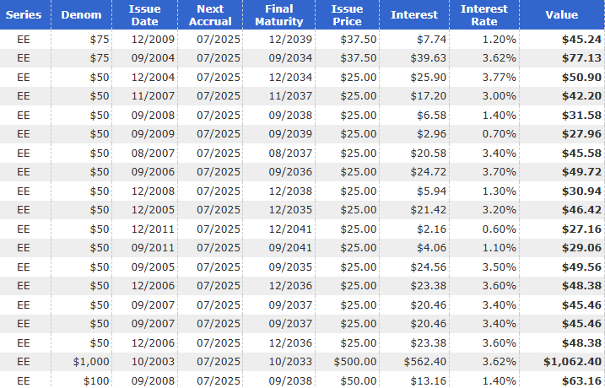This screenshot has height=388, width=605.
Task: Click issue date 09/2011
Action: click(154, 248)
